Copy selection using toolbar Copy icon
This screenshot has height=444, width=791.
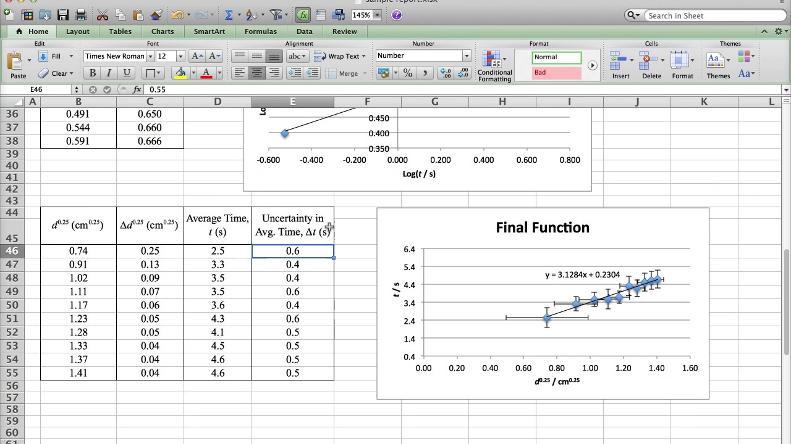pyautogui.click(x=121, y=15)
